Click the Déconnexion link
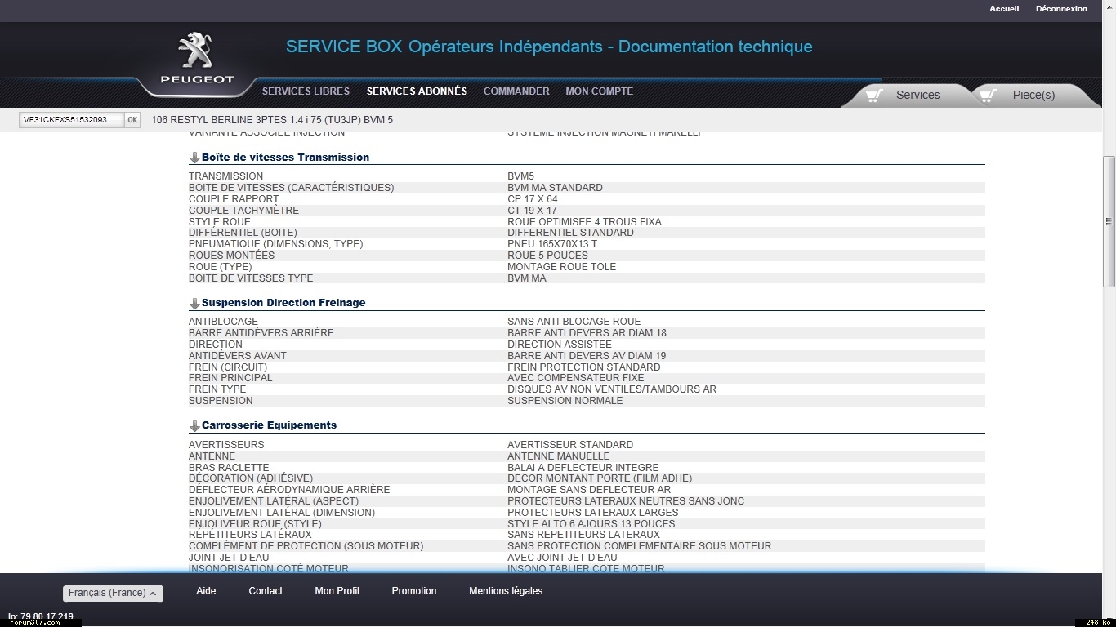 coord(1061,9)
